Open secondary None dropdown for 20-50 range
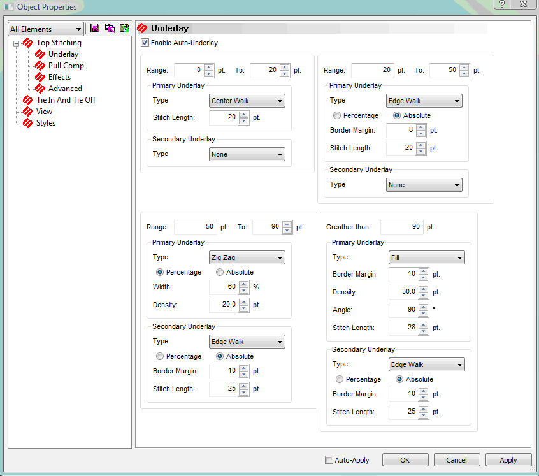 point(424,185)
